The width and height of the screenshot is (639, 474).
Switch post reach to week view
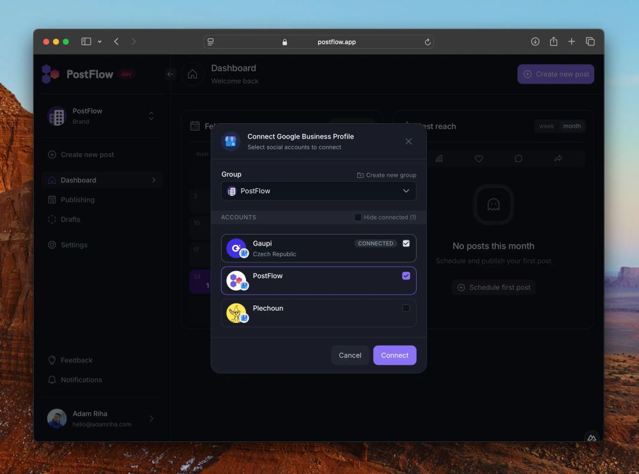pos(546,126)
